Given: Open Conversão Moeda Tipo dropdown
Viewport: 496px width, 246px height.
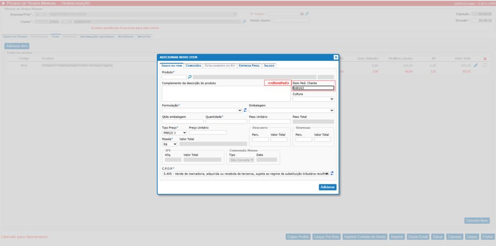Looking at the screenshot, I should coord(242,160).
